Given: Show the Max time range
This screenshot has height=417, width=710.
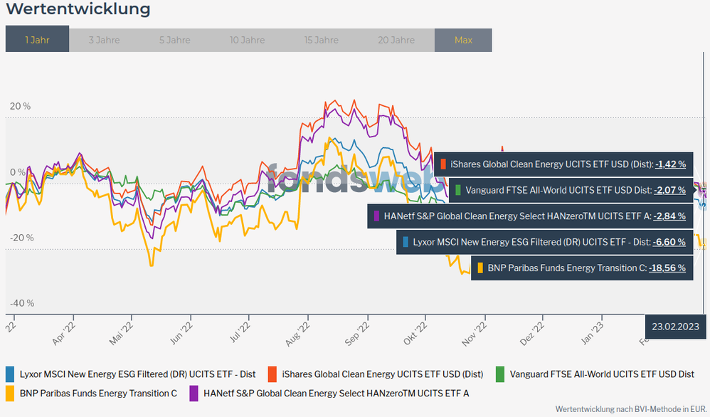Looking at the screenshot, I should click(463, 40).
